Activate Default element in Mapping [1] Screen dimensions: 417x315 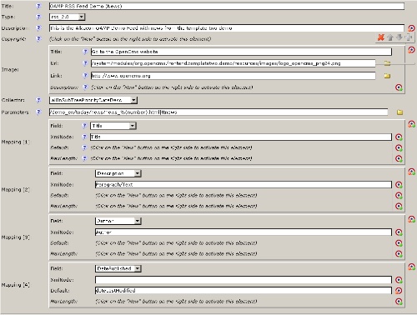(x=399, y=147)
